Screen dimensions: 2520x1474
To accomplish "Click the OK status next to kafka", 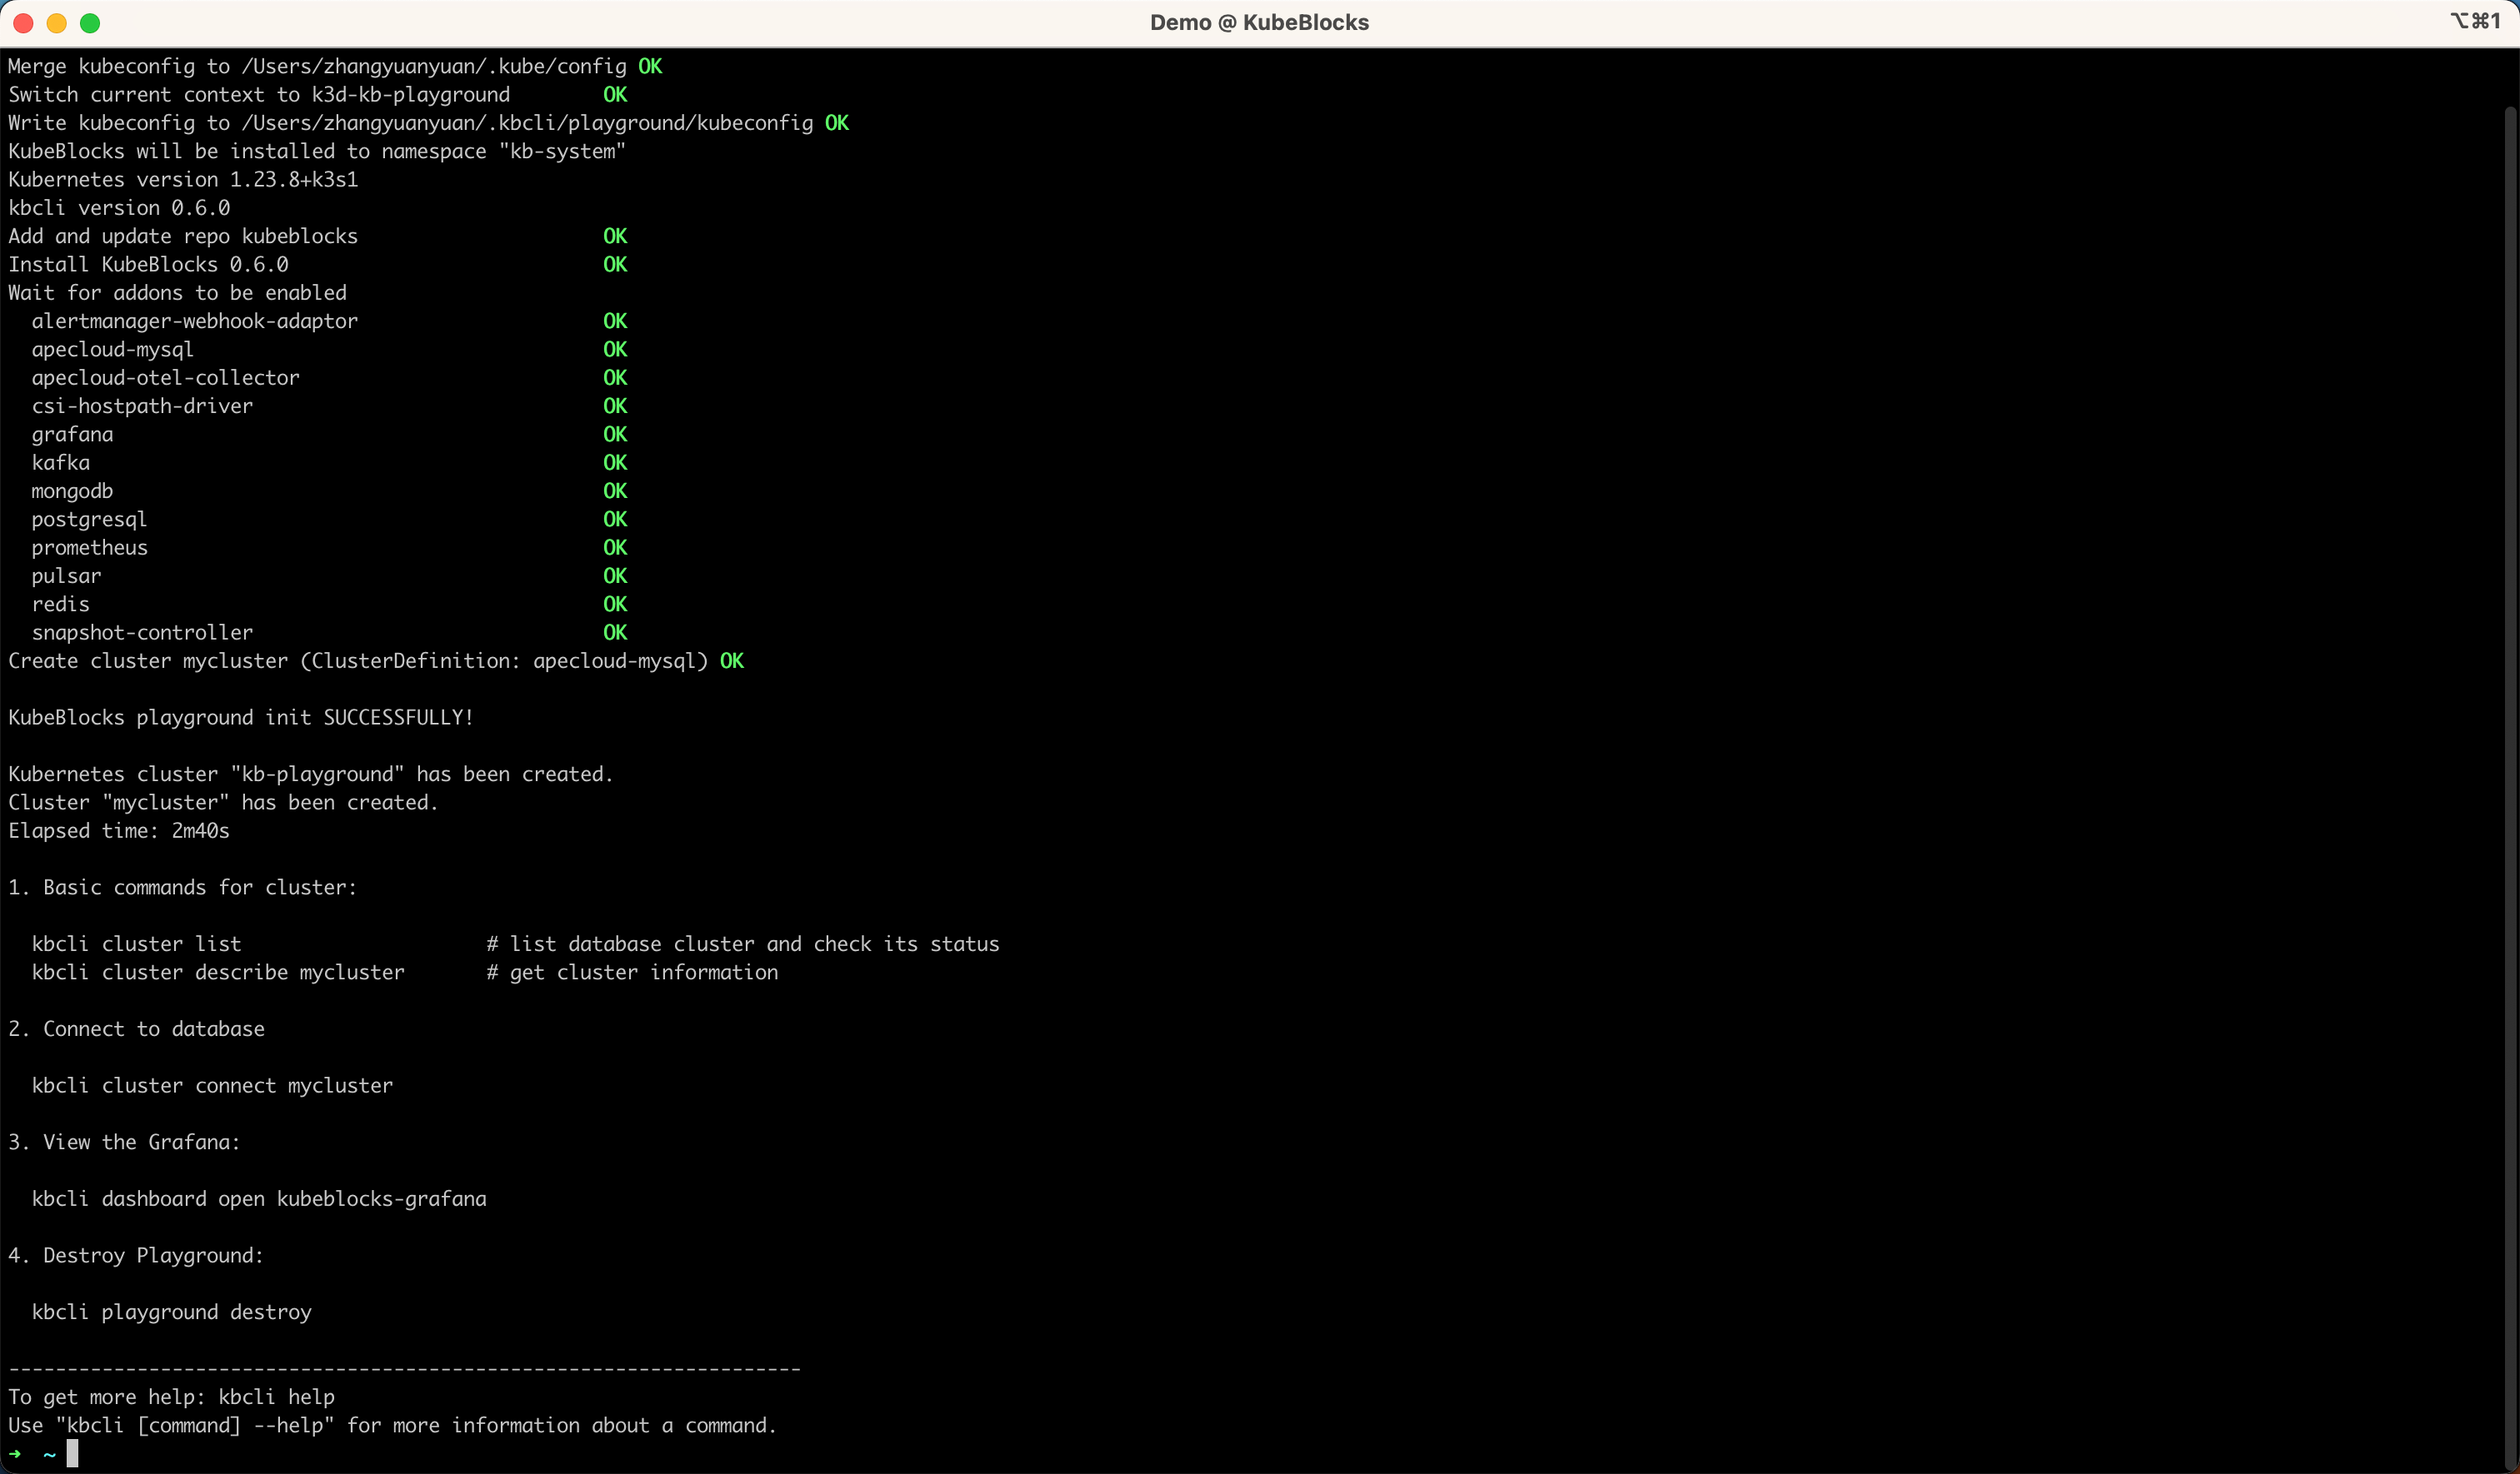I will tap(615, 463).
